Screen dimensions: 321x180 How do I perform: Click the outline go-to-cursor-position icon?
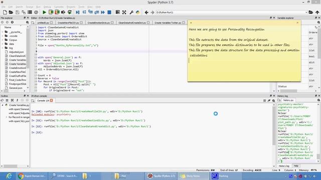2,100
